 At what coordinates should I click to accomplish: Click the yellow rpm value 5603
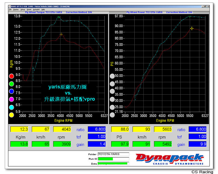point(163,129)
